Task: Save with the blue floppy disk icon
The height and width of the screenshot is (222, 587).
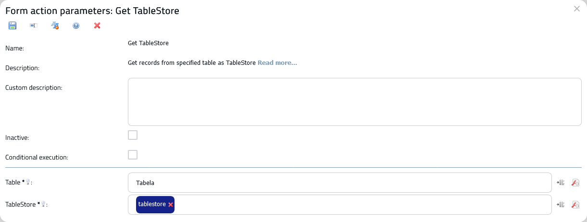Action: [12, 25]
